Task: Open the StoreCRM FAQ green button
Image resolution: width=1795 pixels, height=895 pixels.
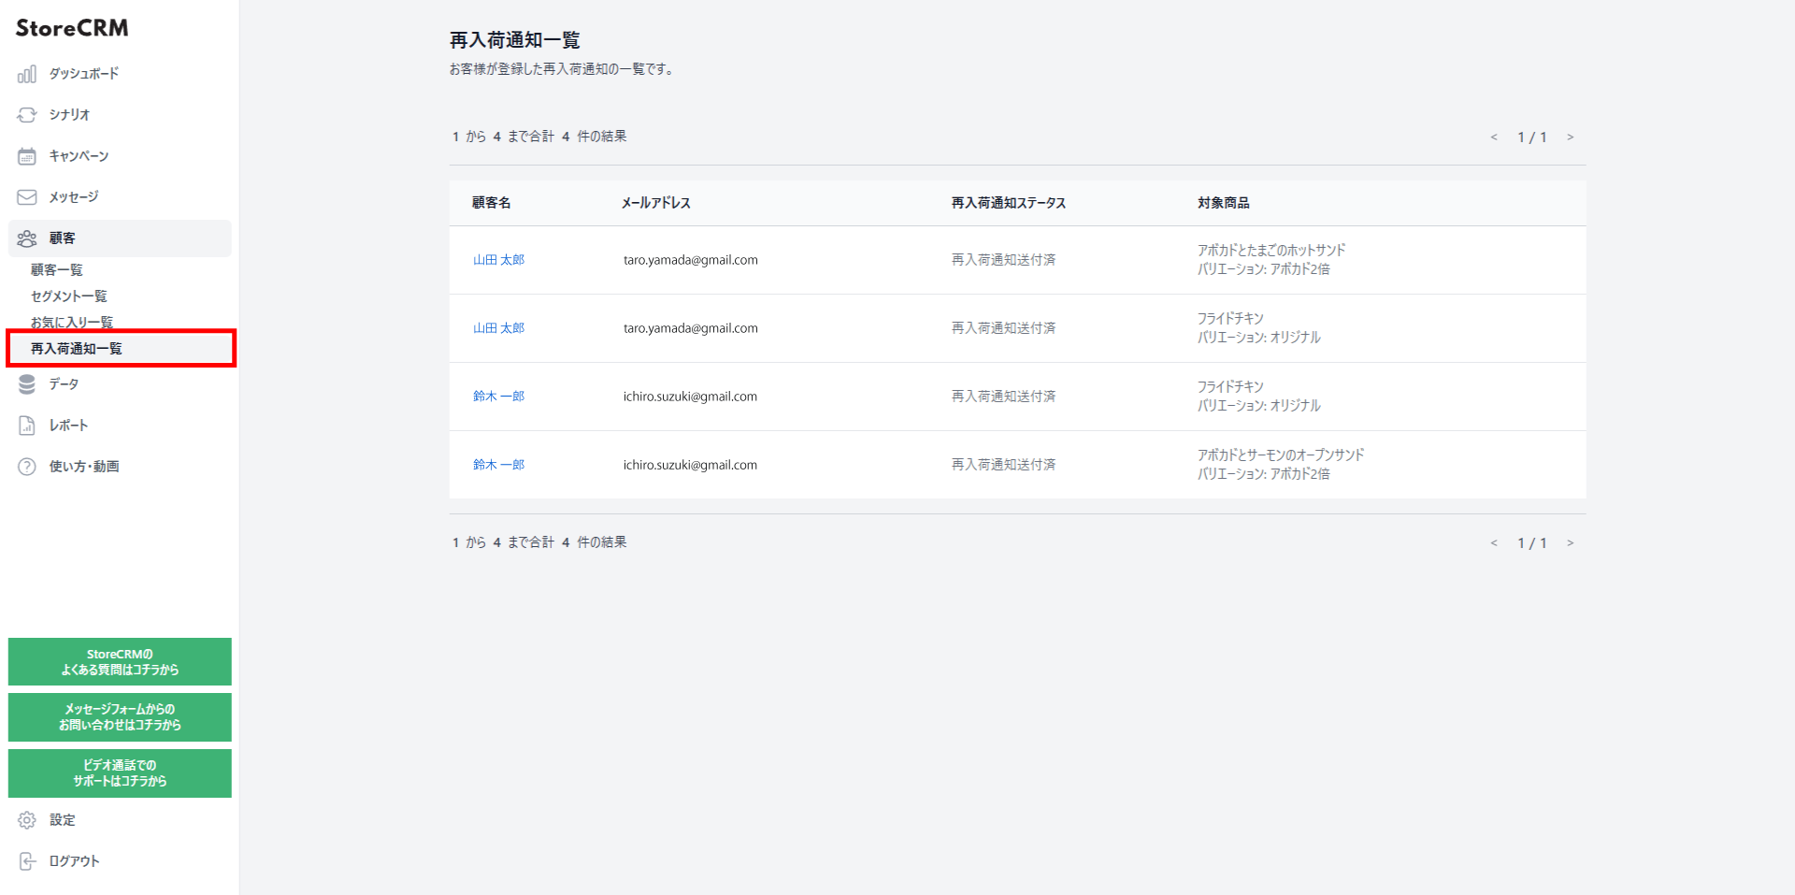Action: tap(120, 662)
